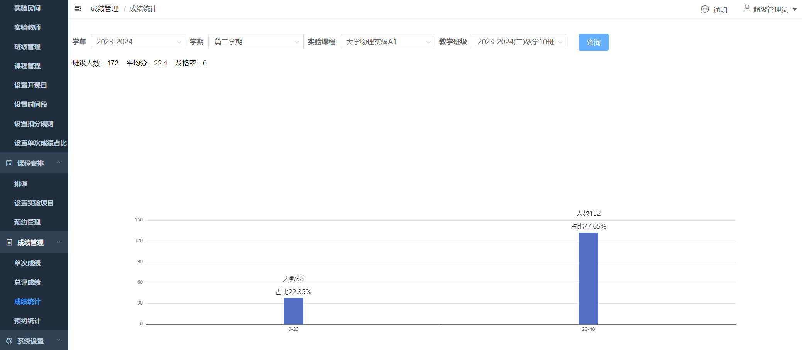Click the 成绩管理 document icon

point(9,243)
